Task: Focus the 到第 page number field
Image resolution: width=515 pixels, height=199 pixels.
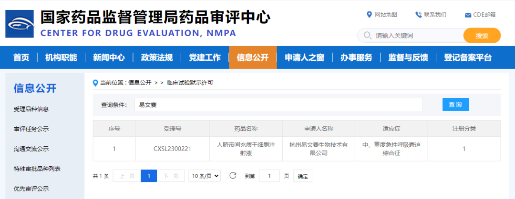Action: point(269,176)
